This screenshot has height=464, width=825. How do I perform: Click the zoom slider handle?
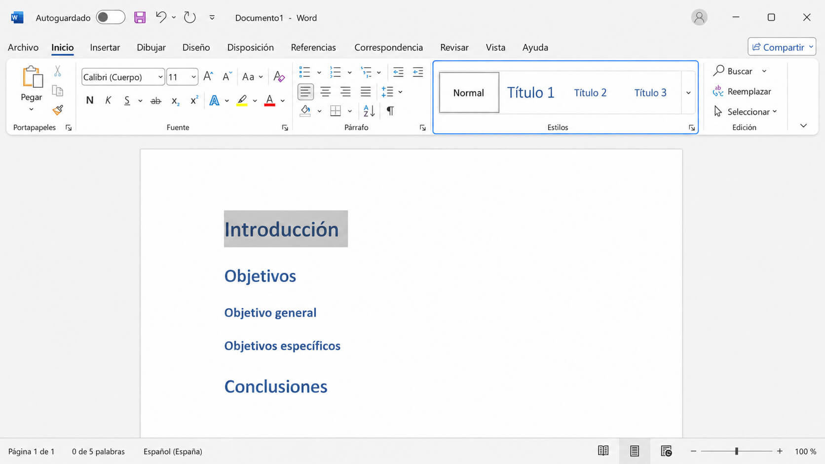pos(736,451)
